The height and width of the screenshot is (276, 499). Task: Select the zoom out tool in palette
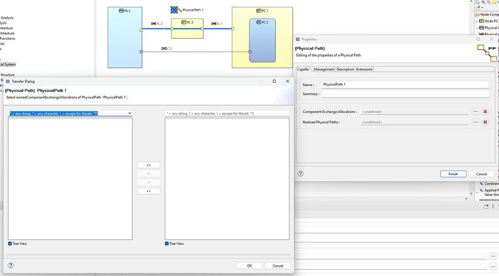pyautogui.click(x=488, y=2)
